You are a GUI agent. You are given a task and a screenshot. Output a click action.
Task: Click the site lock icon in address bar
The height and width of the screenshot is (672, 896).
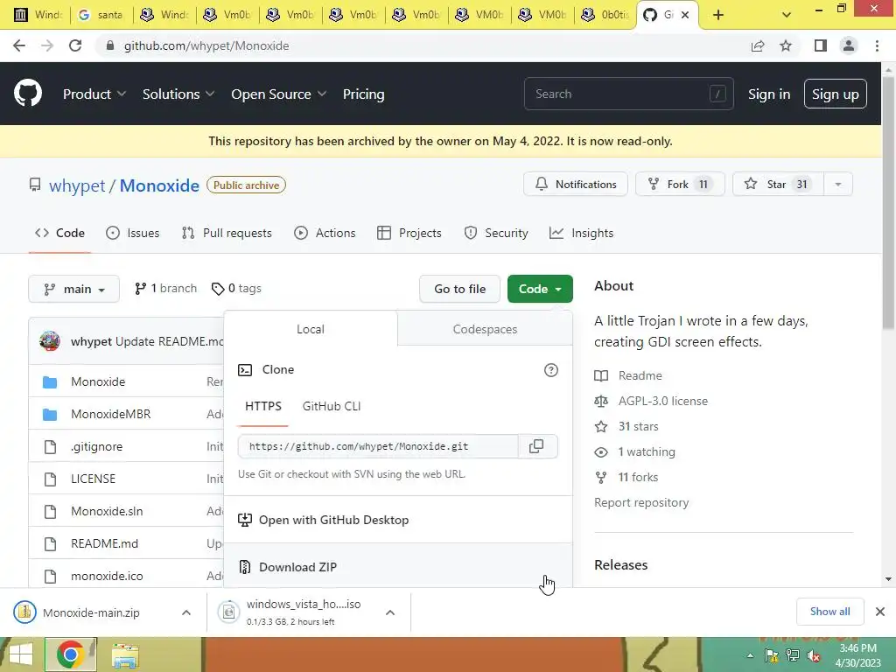(x=110, y=45)
